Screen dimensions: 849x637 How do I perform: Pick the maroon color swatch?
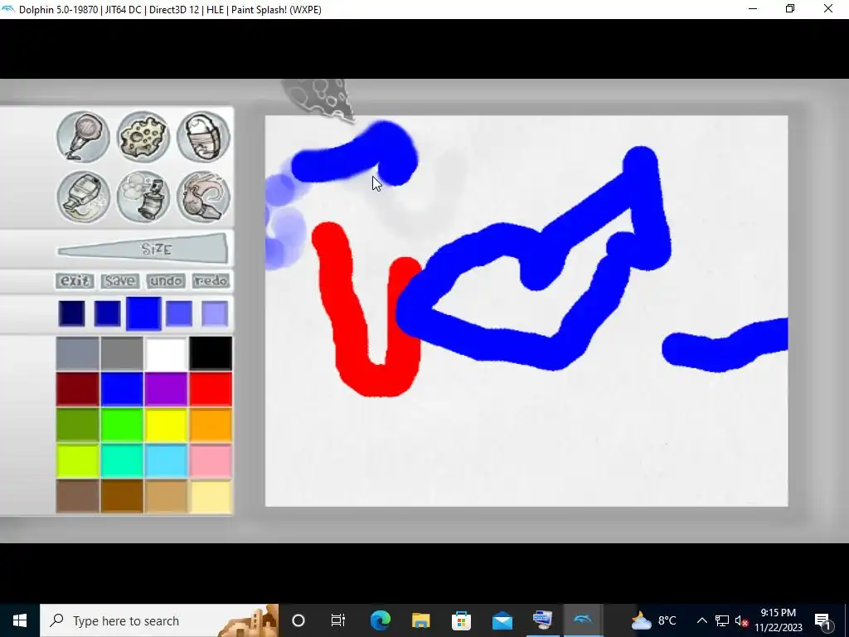click(x=77, y=389)
